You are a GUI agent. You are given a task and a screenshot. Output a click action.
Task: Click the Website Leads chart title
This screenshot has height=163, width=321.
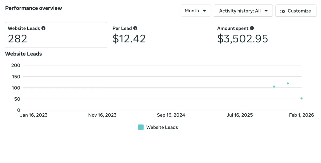tap(24, 54)
